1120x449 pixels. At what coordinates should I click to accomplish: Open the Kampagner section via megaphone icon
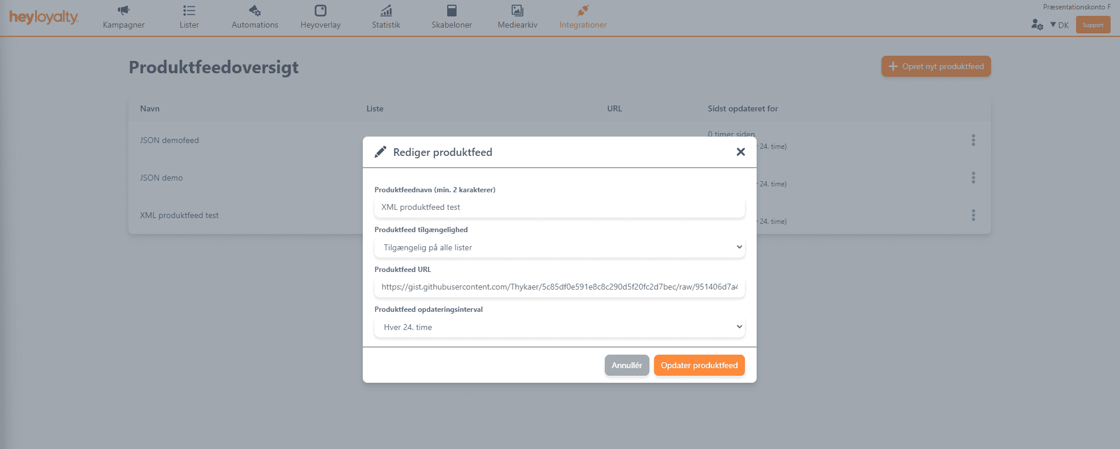click(x=122, y=10)
